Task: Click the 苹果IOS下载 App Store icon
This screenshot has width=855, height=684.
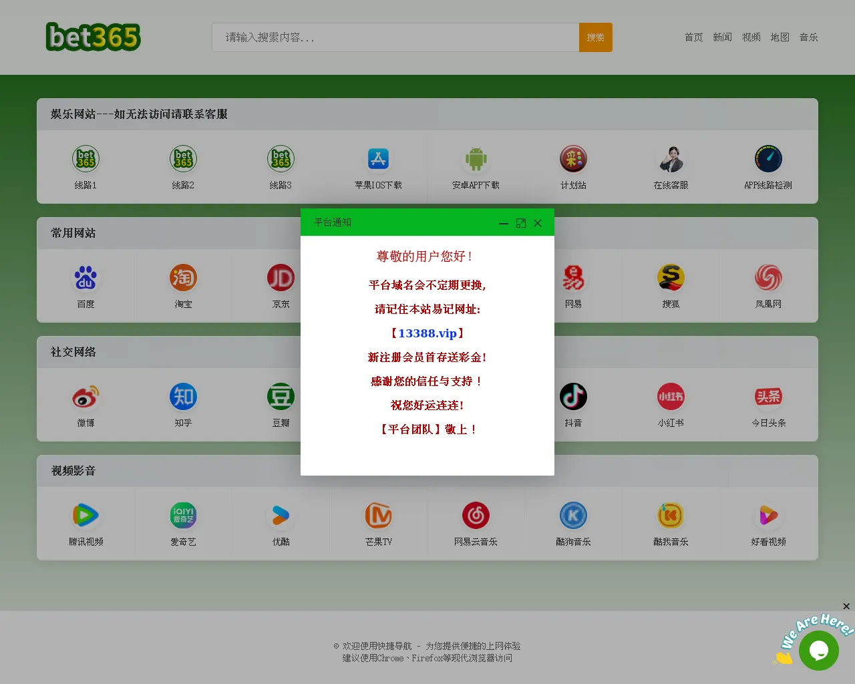Action: point(378,159)
